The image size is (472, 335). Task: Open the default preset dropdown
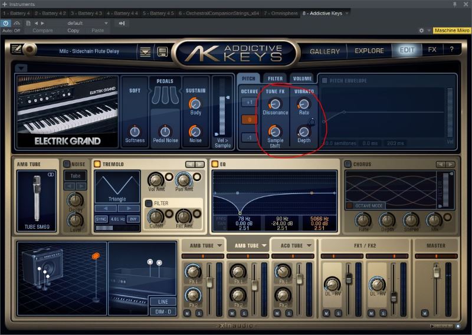pos(106,23)
